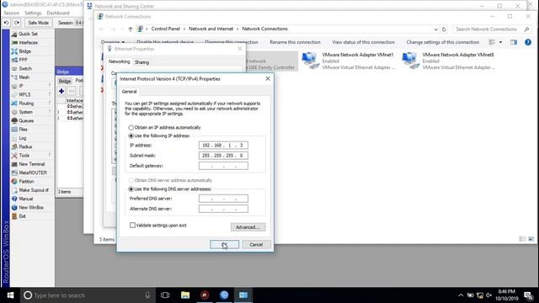
Task: Click View status of this connection
Action: coord(363,42)
